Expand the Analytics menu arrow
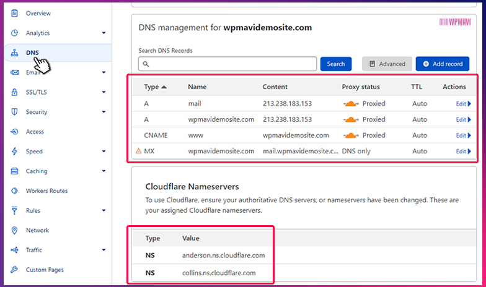The image size is (486, 287). point(104,33)
